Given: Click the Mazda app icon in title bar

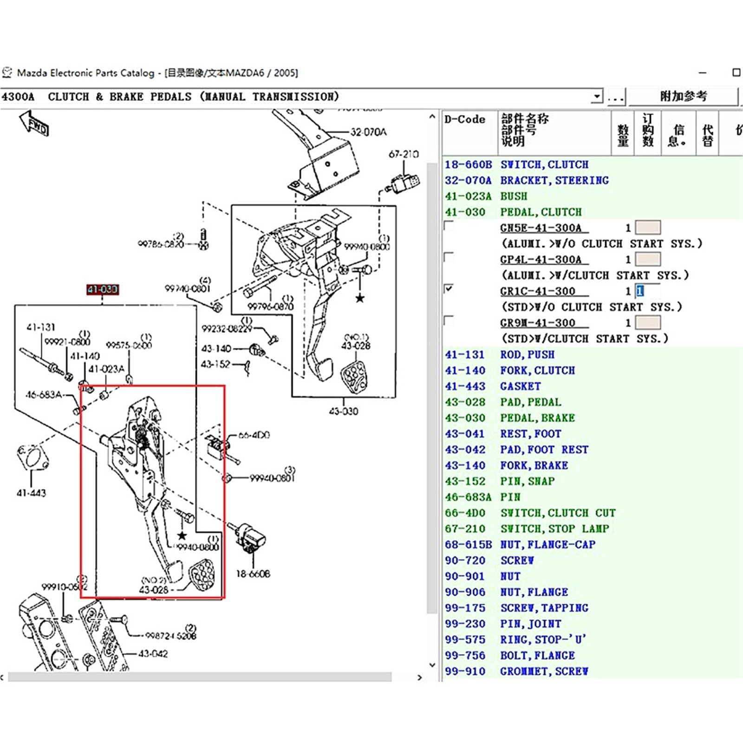Looking at the screenshot, I should pyautogui.click(x=7, y=72).
